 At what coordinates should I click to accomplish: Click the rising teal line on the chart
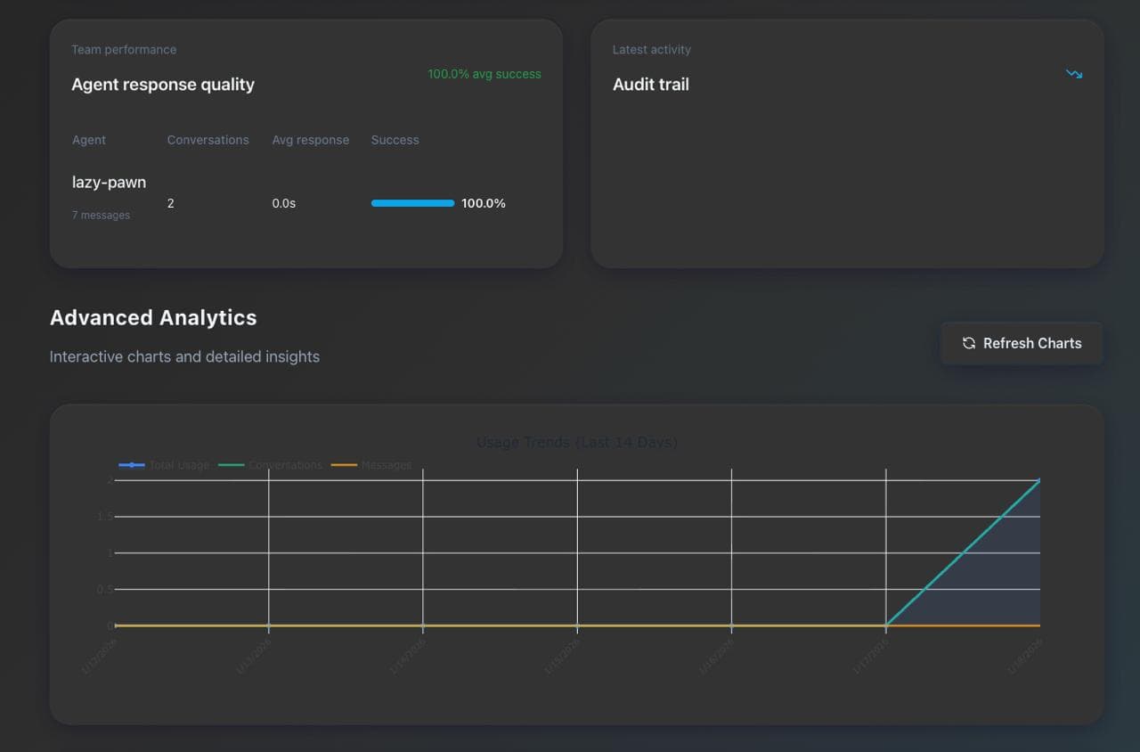(962, 553)
